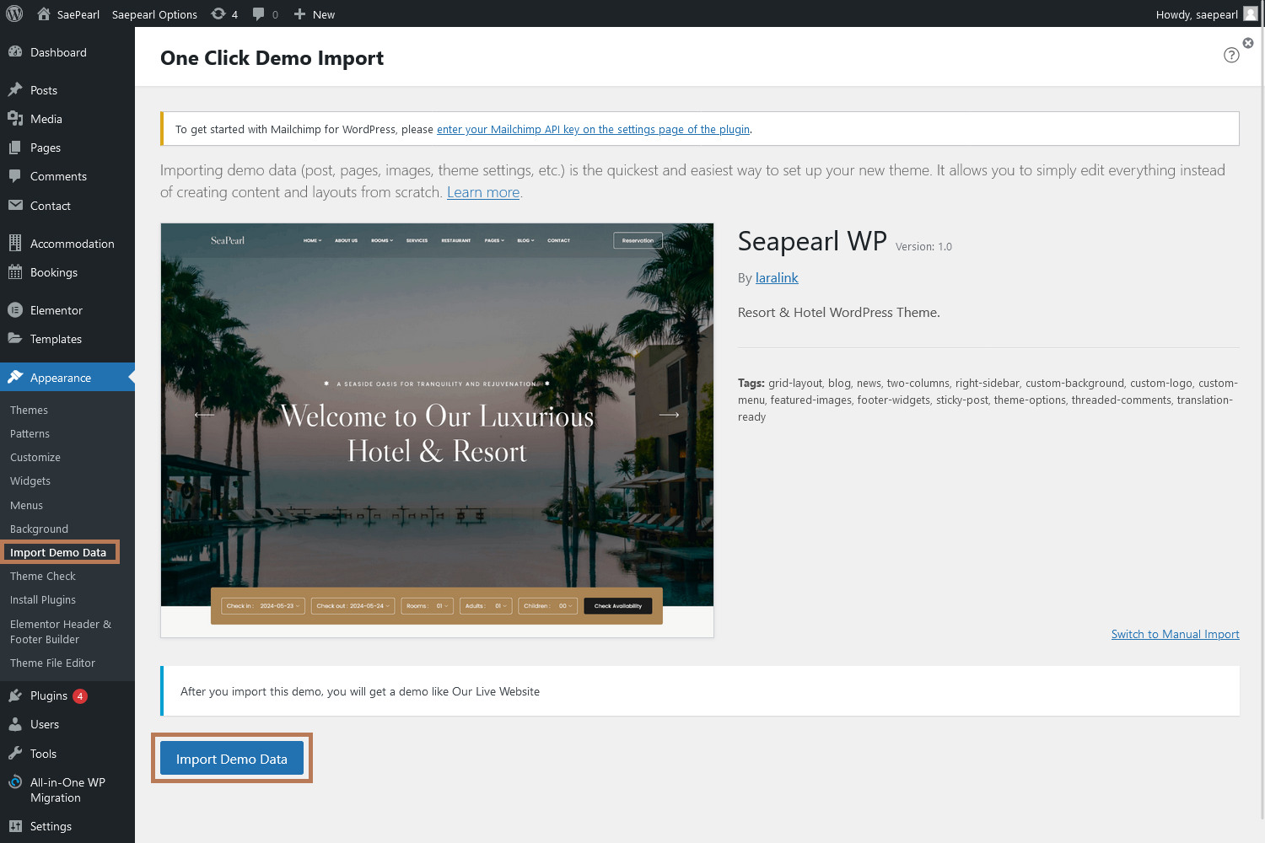
Task: Follow the Learn more link
Action: pyautogui.click(x=483, y=192)
